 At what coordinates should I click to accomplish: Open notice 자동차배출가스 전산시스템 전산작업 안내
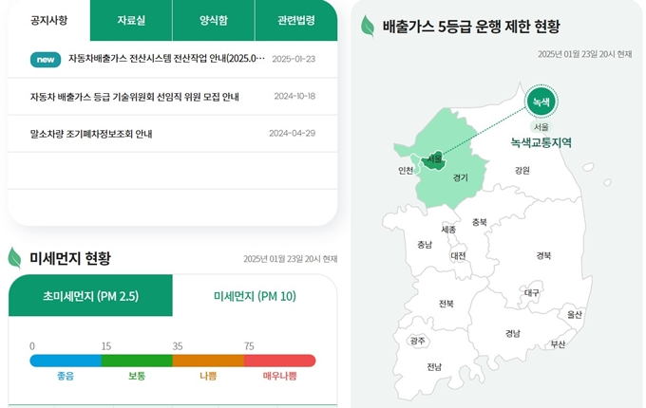[x=166, y=59]
